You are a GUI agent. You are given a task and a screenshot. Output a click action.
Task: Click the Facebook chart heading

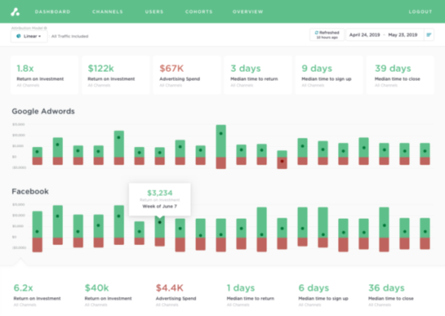point(30,192)
